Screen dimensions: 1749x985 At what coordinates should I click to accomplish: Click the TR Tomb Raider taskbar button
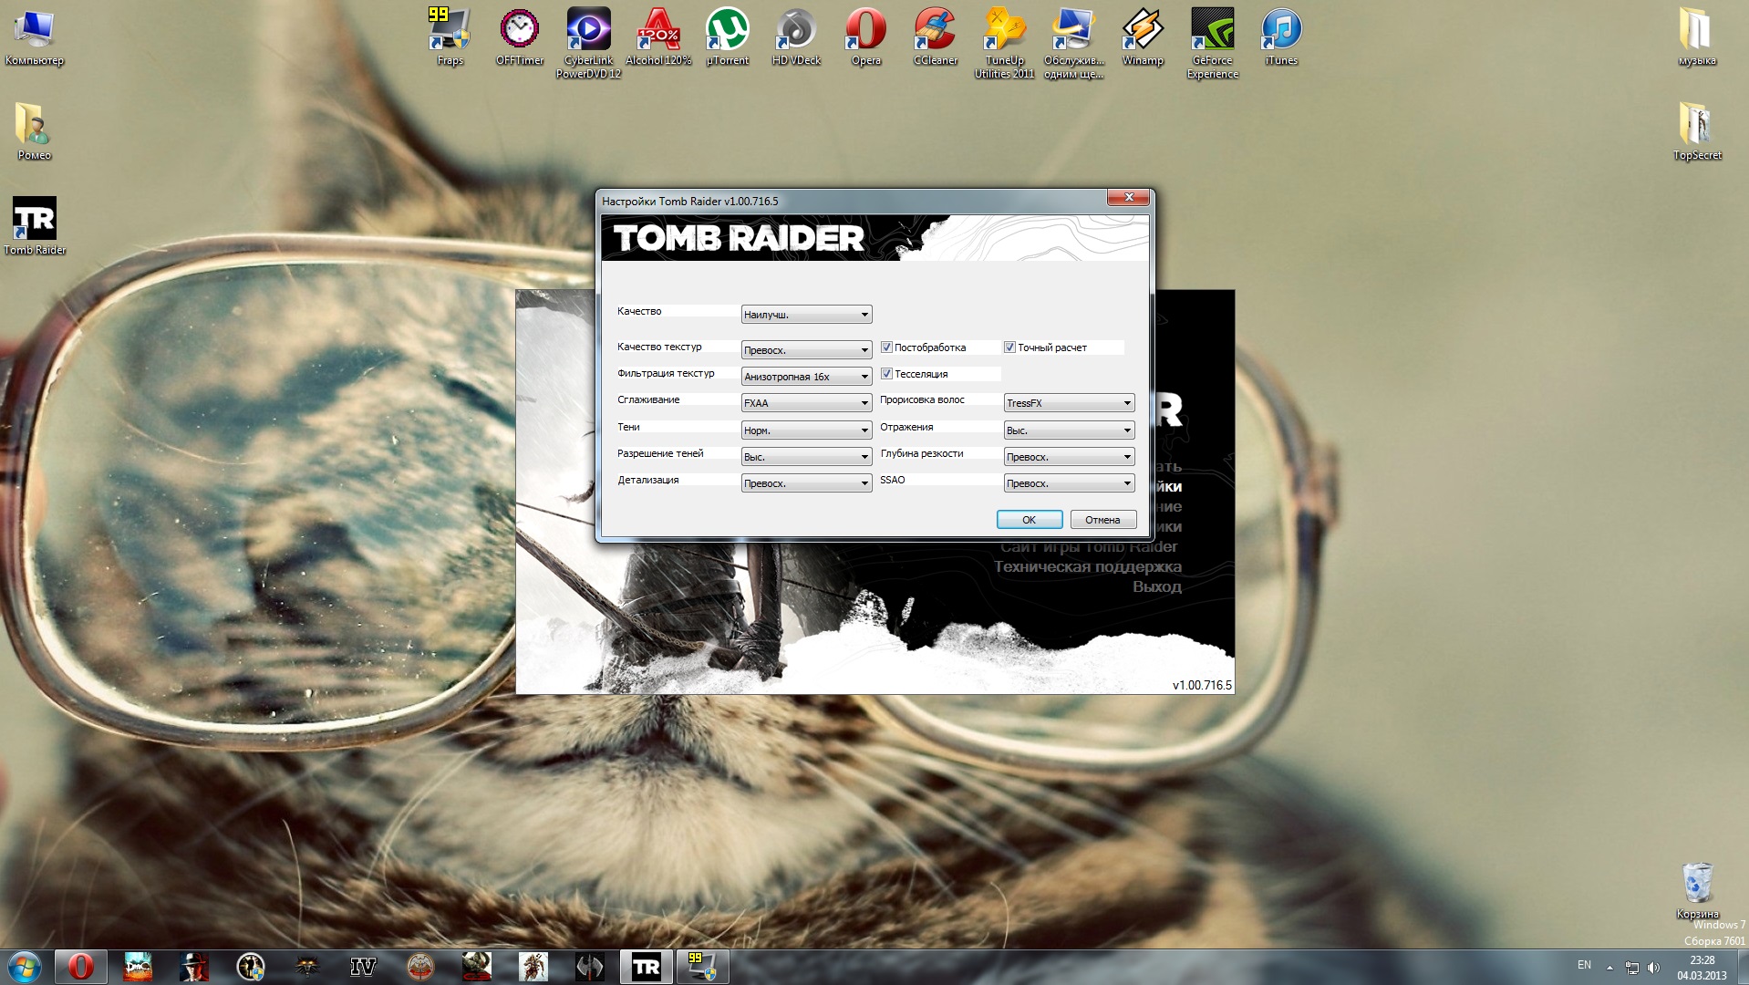646,967
